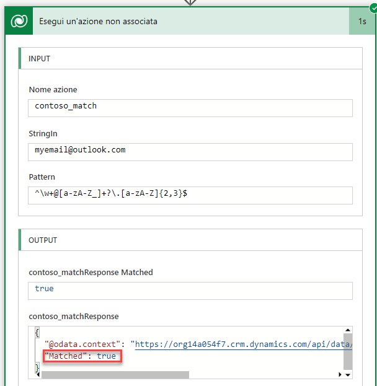
Task: Click the 'Nome azione' label
Action: click(x=53, y=89)
